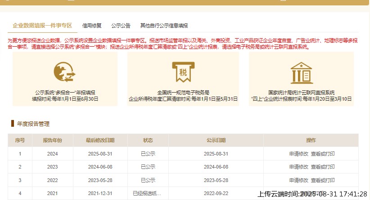Click 申请修改 for the 2024 report
Viewport: 370px width, 200px height.
tap(299, 154)
